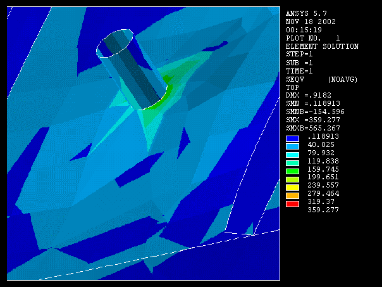Click the orange 279.464 legend swatch
The image size is (382, 287).
point(292,196)
